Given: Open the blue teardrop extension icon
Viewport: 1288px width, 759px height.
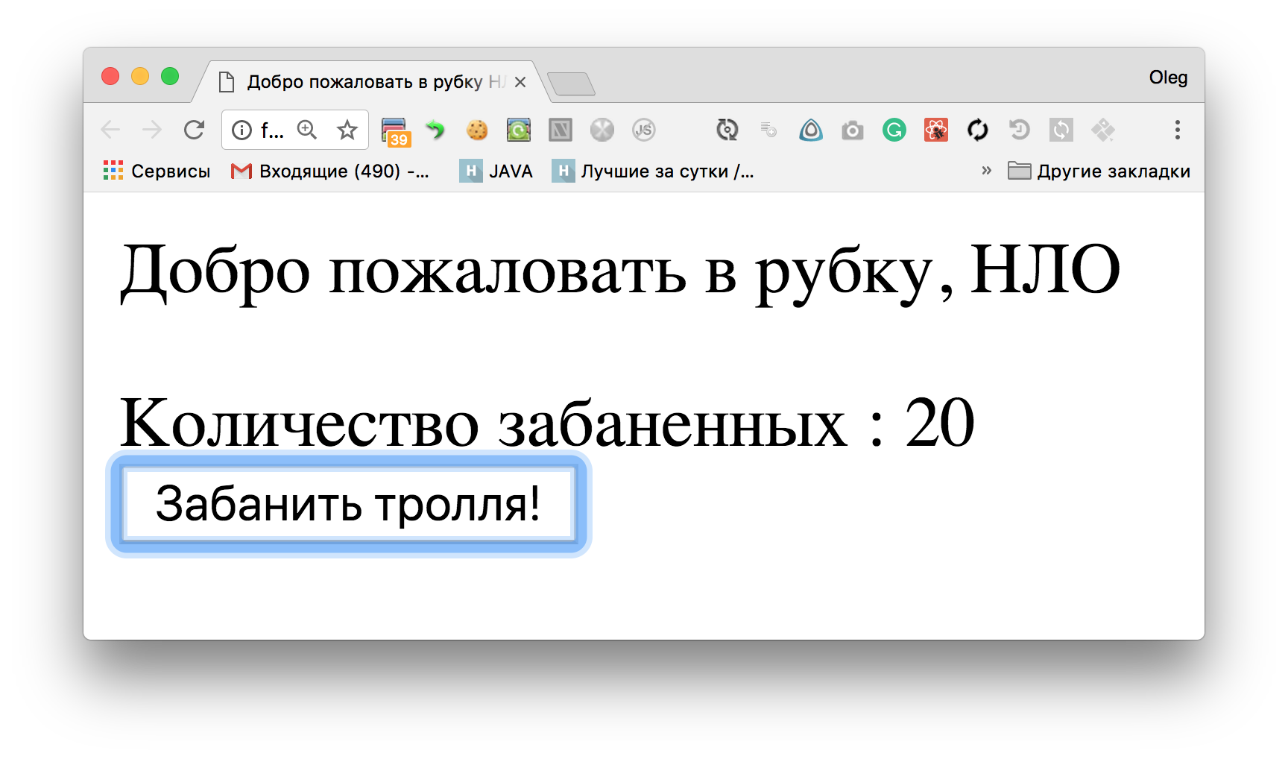Looking at the screenshot, I should [811, 130].
